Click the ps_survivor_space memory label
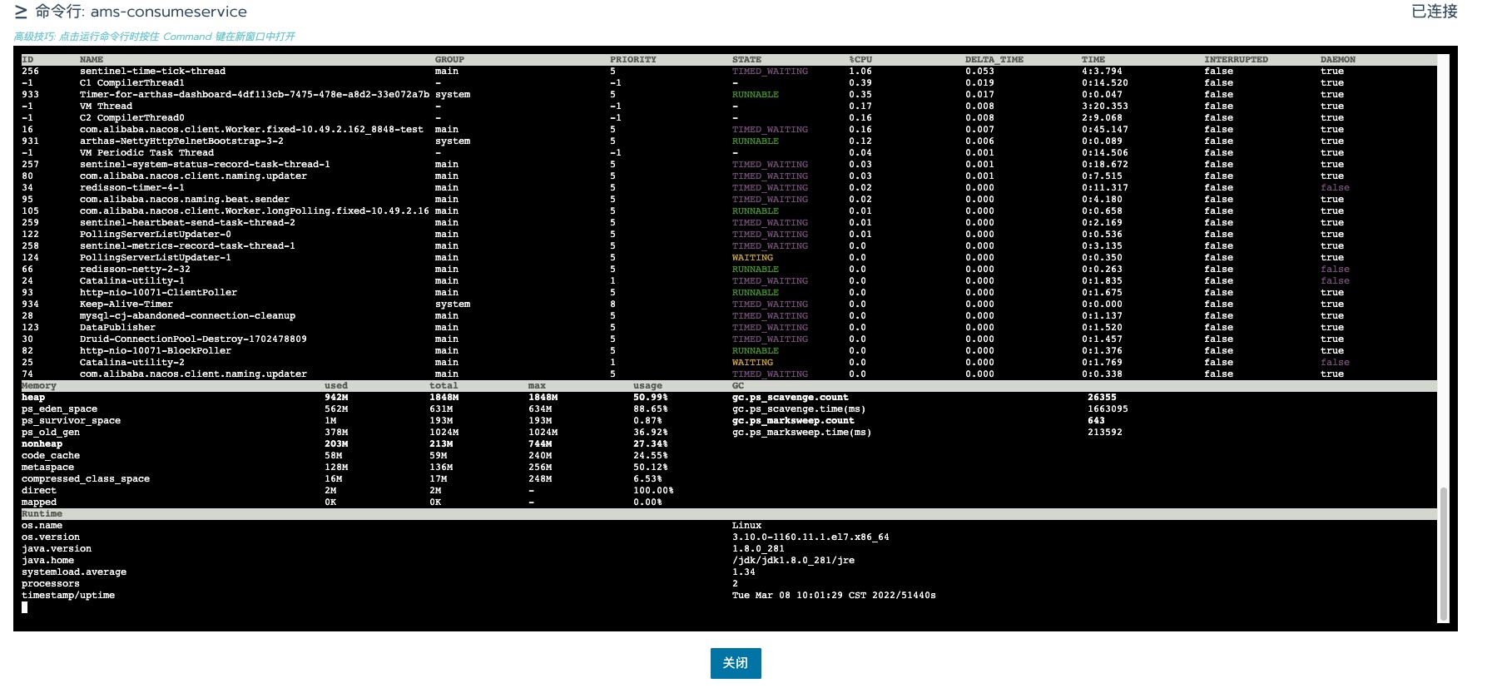 tap(71, 421)
